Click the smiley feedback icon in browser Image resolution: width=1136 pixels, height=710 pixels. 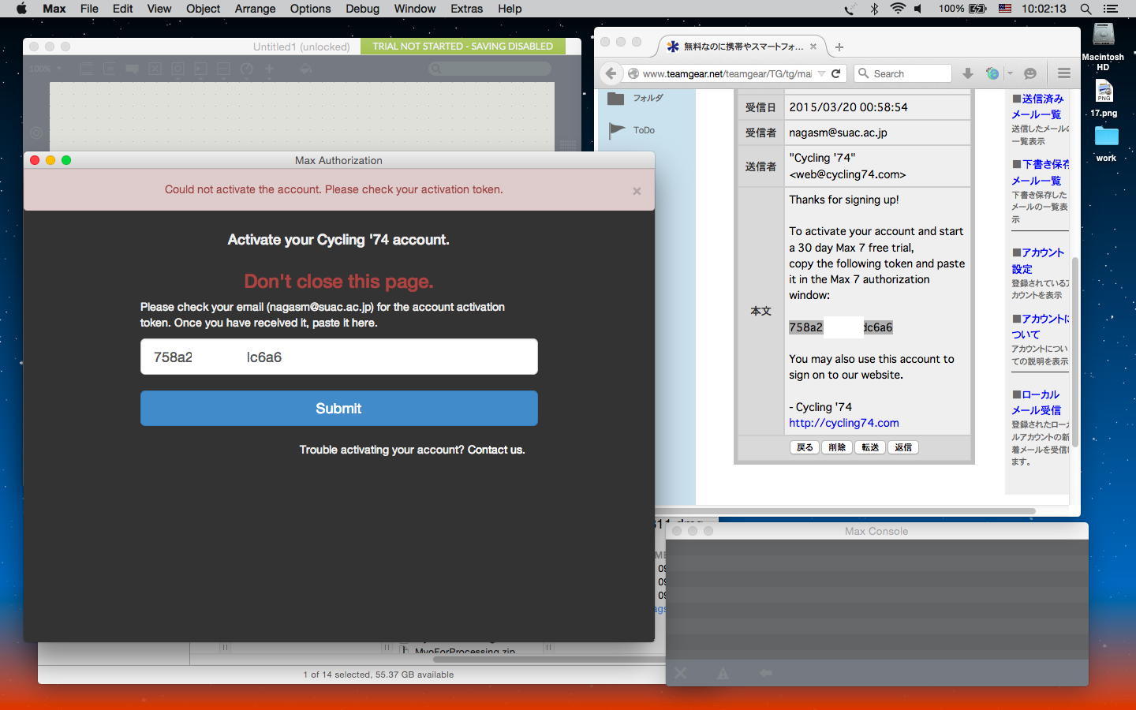click(1029, 73)
